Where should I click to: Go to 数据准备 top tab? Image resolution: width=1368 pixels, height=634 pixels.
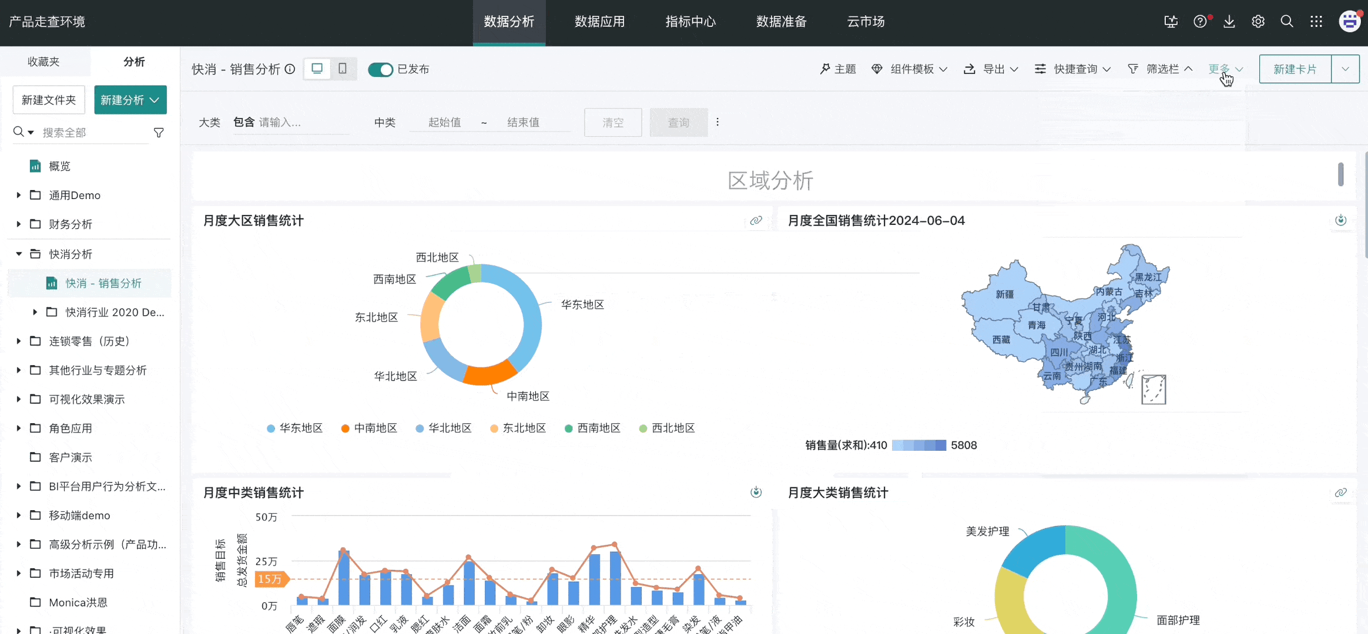tap(781, 22)
